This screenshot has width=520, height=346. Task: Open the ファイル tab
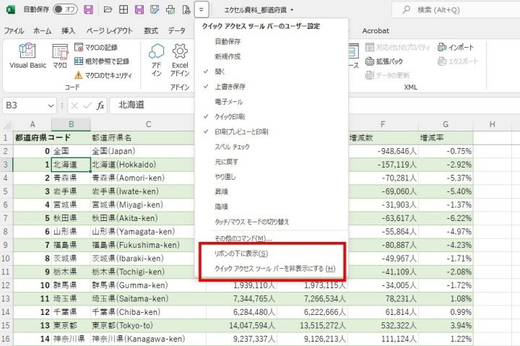[14, 31]
